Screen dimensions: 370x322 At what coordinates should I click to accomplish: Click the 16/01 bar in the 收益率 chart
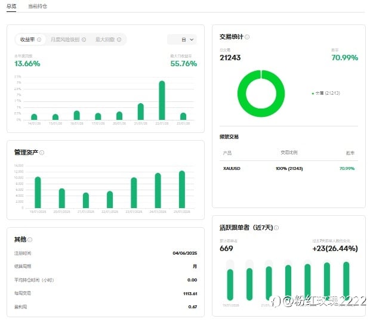click(77, 115)
